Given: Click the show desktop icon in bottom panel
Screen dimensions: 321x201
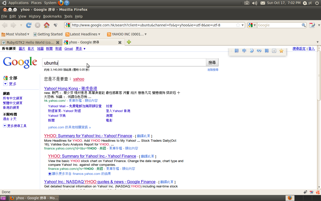Looking at the screenshot, I should coord(3,198).
